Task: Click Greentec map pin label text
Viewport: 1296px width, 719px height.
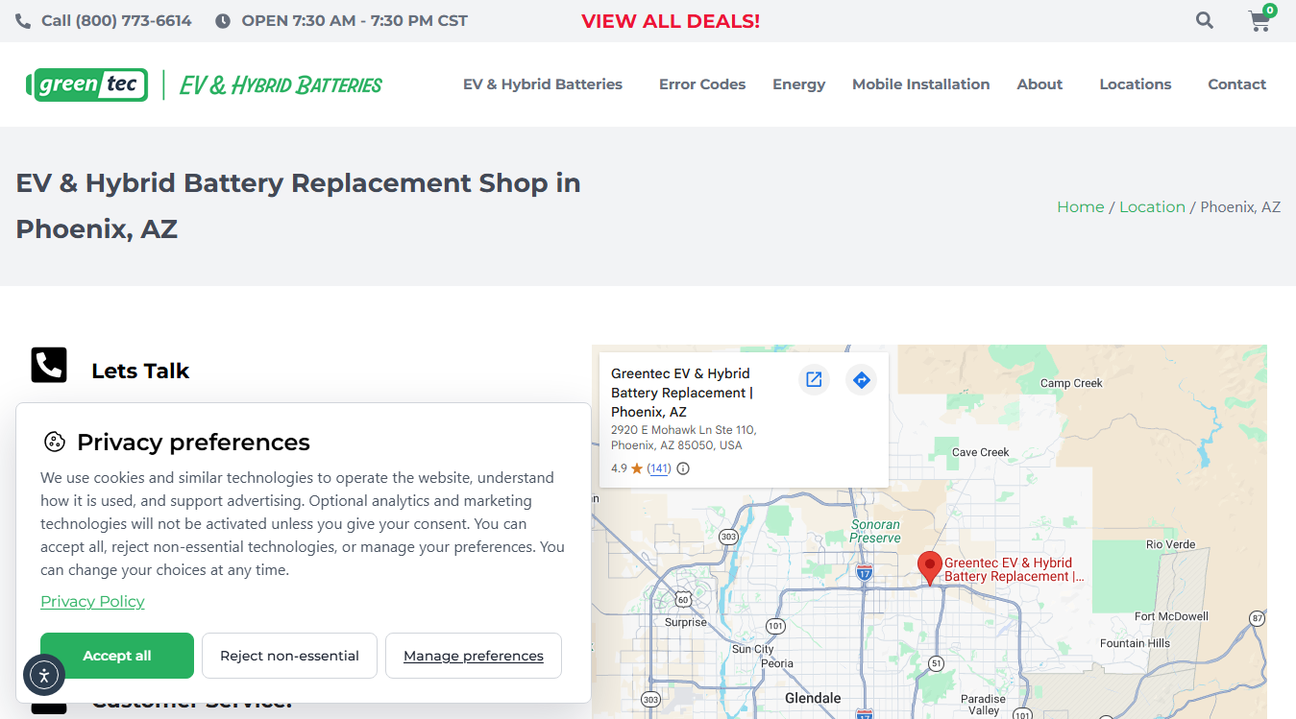Action: click(1014, 570)
